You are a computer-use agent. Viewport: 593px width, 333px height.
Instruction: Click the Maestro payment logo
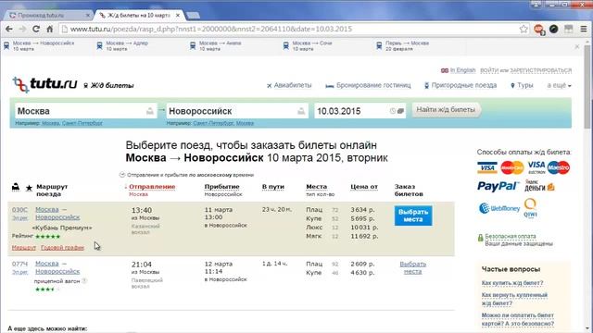point(558,167)
